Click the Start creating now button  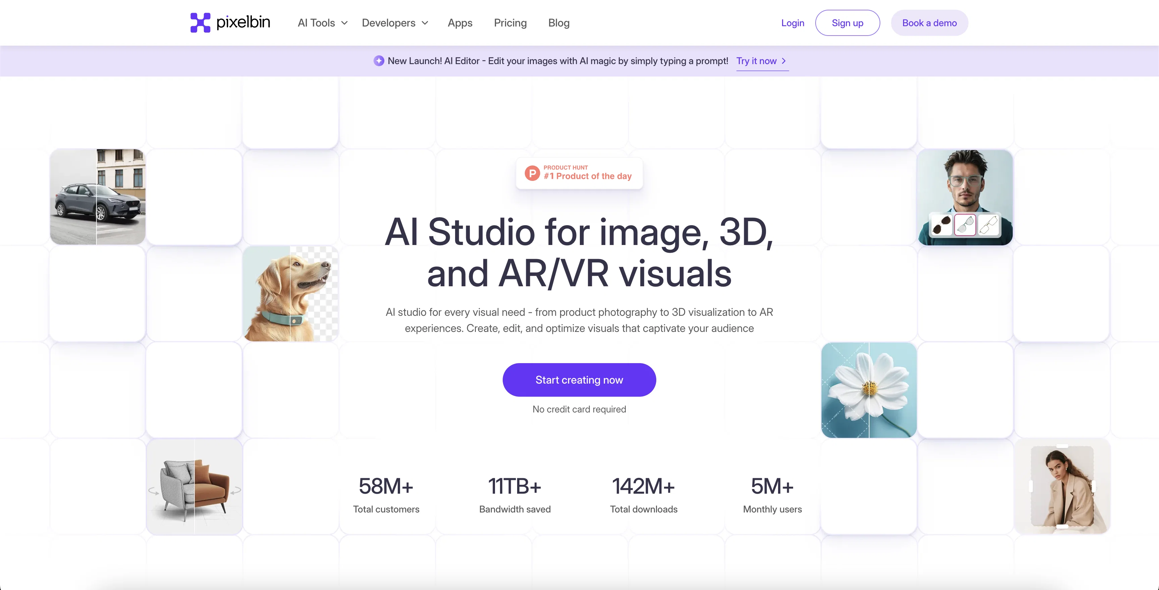579,380
